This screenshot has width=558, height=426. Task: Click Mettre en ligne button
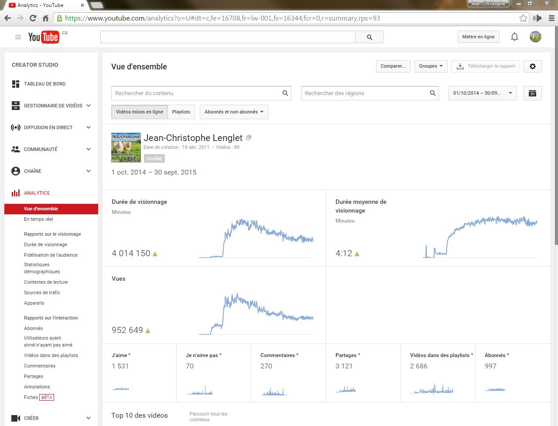point(478,37)
